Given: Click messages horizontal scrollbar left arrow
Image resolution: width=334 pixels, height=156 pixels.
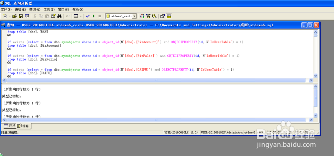Looking at the screenshot, I should tap(4, 120).
